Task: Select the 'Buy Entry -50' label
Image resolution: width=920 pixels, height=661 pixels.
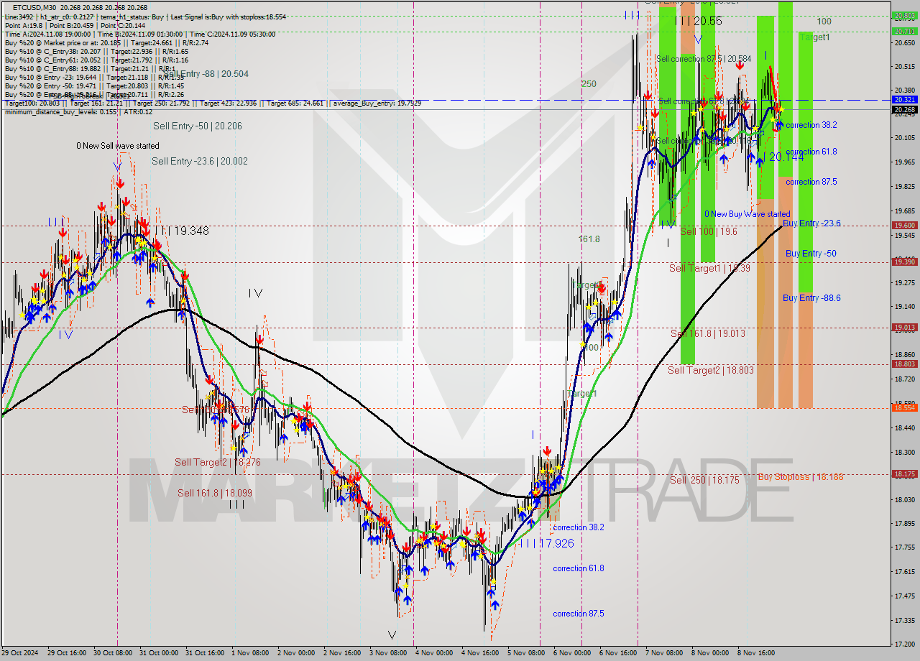Action: [811, 254]
